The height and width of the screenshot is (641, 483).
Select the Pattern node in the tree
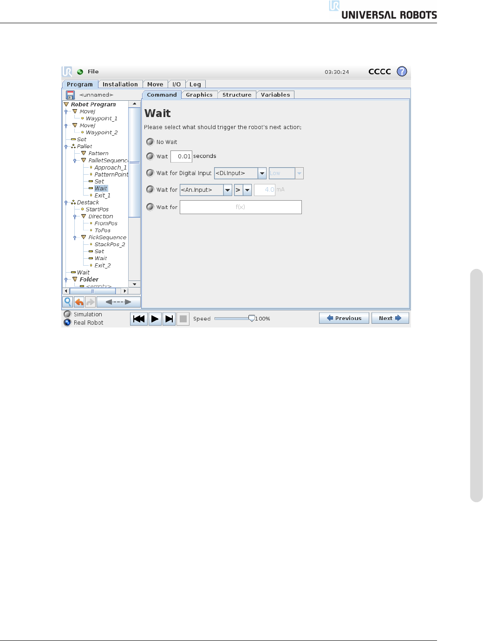click(x=98, y=153)
